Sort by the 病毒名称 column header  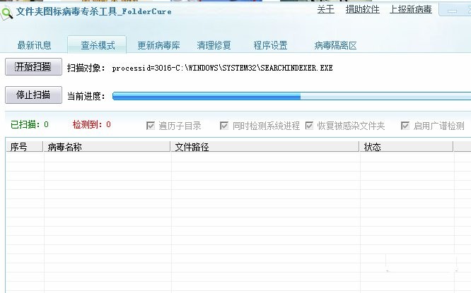point(107,147)
